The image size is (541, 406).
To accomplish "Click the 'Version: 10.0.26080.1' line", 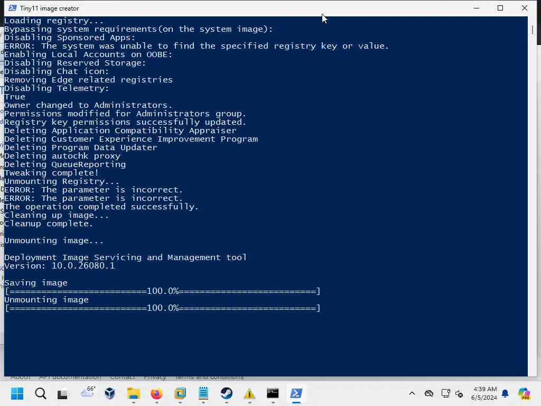I will point(59,266).
